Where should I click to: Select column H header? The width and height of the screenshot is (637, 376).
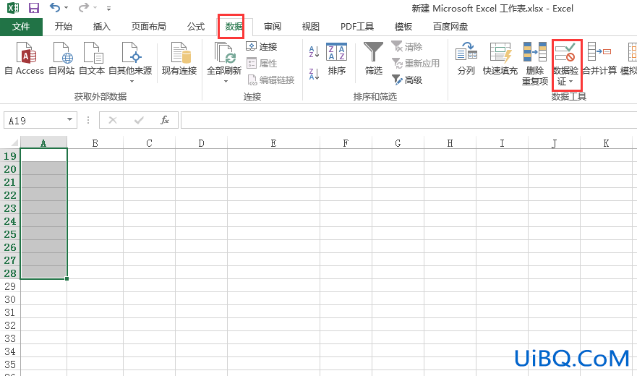(450, 142)
